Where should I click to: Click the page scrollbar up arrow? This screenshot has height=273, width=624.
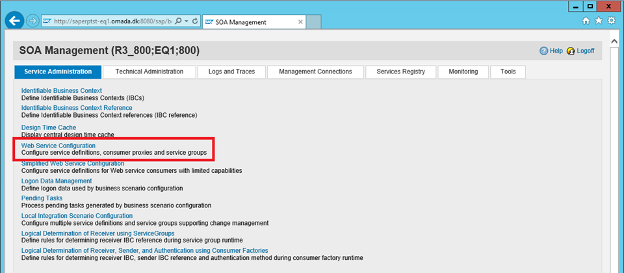point(614,42)
